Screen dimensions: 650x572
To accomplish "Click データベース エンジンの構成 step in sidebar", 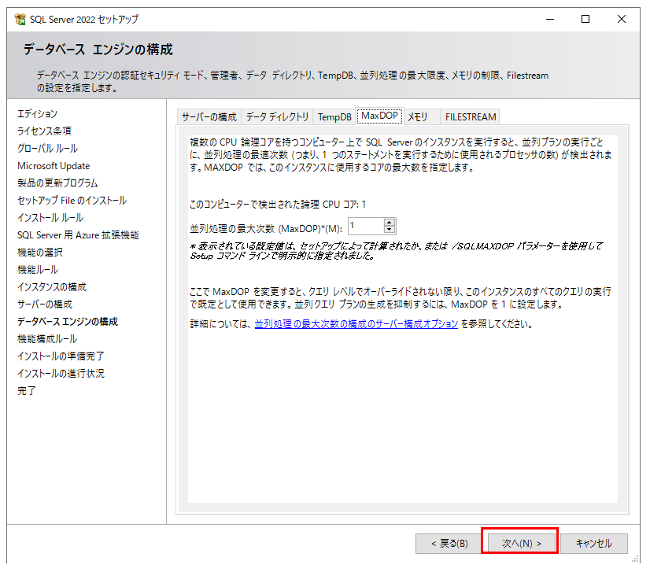I will 68,322.
